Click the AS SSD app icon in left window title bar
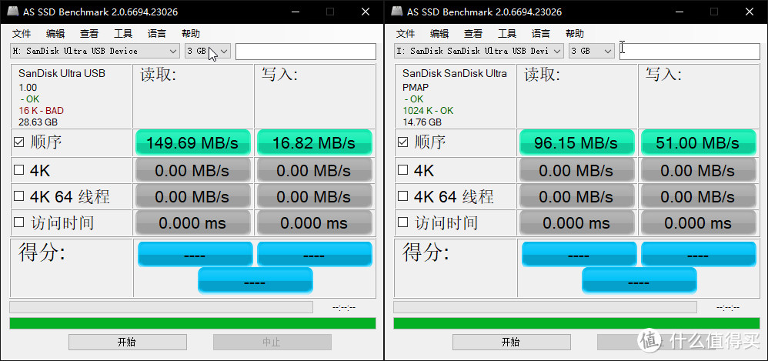The width and height of the screenshot is (768, 361). 13,12
